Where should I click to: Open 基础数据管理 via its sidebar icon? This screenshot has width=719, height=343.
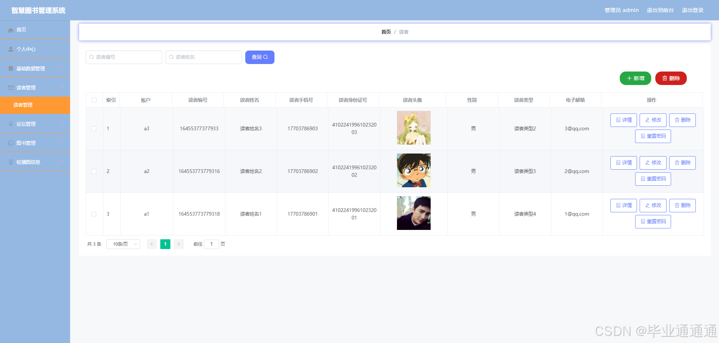click(10, 68)
